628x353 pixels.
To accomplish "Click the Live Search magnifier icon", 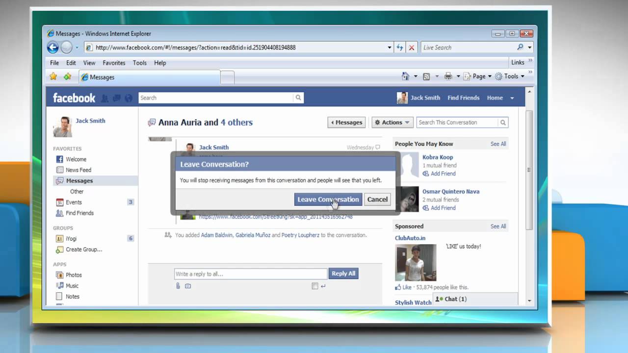I will pos(520,47).
